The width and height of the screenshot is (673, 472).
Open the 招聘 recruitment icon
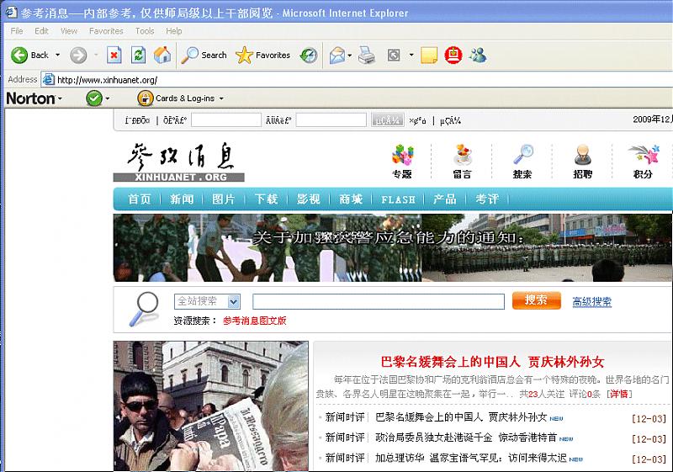582,156
